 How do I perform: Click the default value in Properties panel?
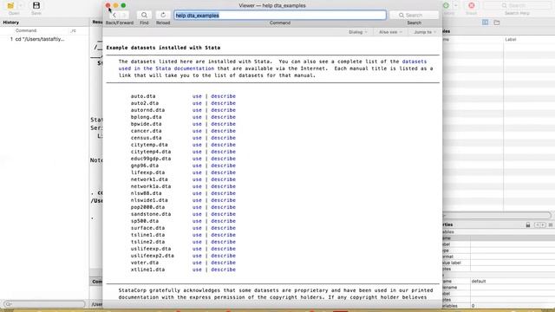click(479, 281)
